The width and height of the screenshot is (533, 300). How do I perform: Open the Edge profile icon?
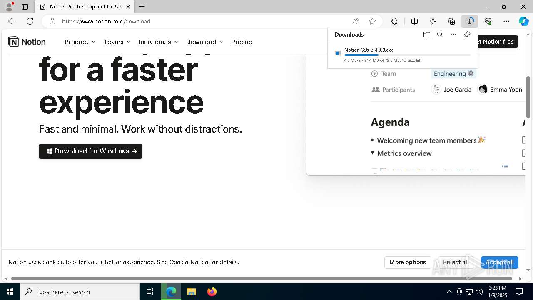pos(9,7)
